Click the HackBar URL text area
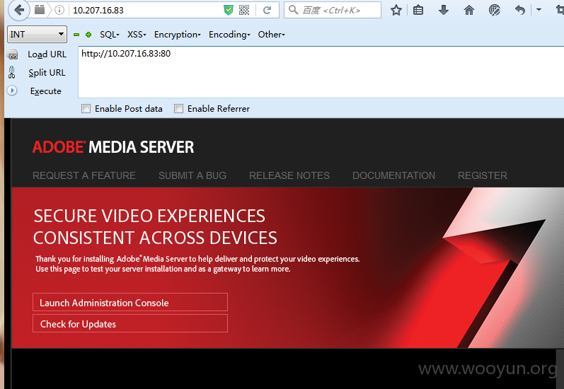This screenshot has height=389, width=564. tap(321, 72)
